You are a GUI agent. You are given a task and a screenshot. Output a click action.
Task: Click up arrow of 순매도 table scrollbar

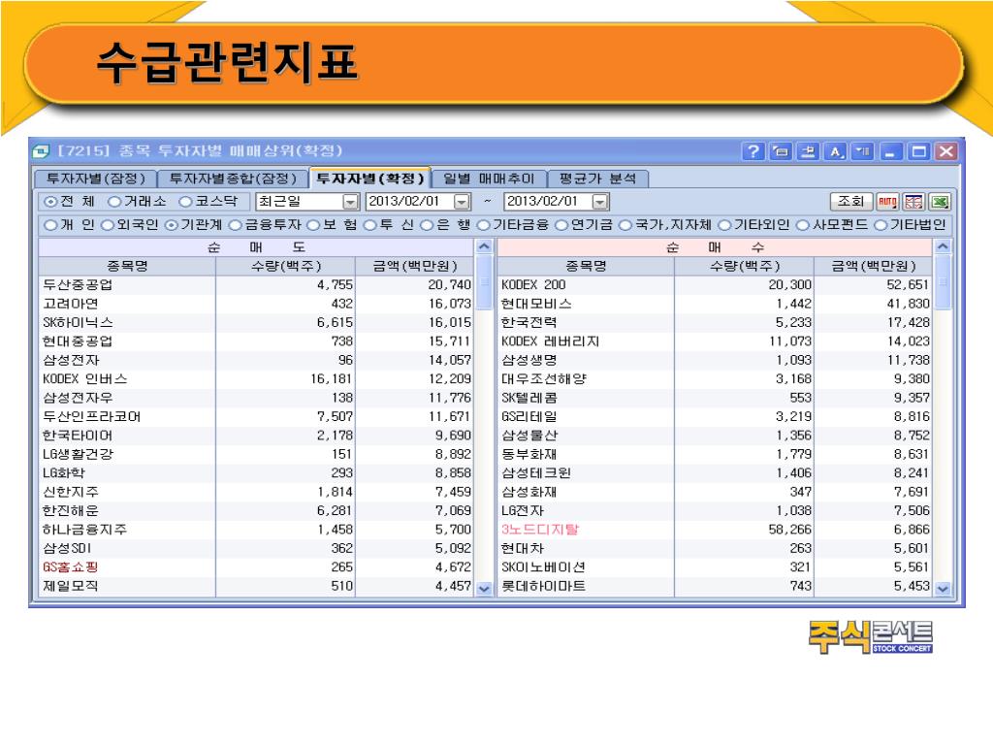click(484, 247)
